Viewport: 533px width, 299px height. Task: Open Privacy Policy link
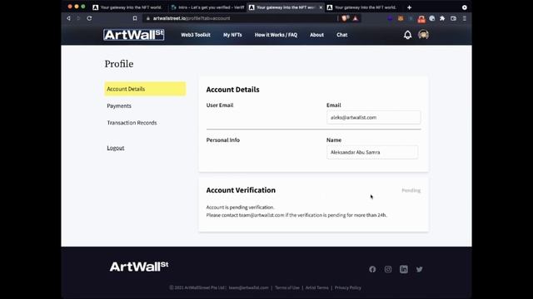pyautogui.click(x=348, y=287)
